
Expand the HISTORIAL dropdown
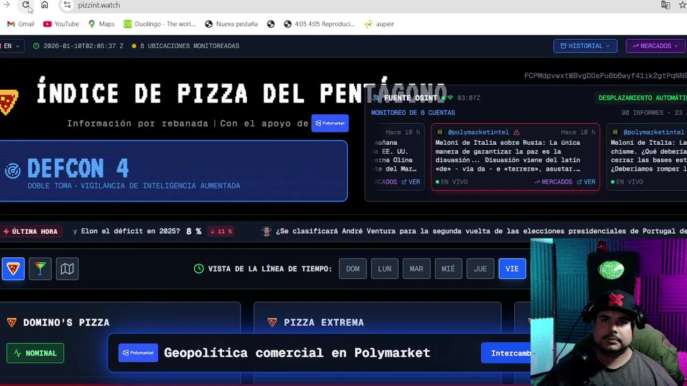[585, 46]
